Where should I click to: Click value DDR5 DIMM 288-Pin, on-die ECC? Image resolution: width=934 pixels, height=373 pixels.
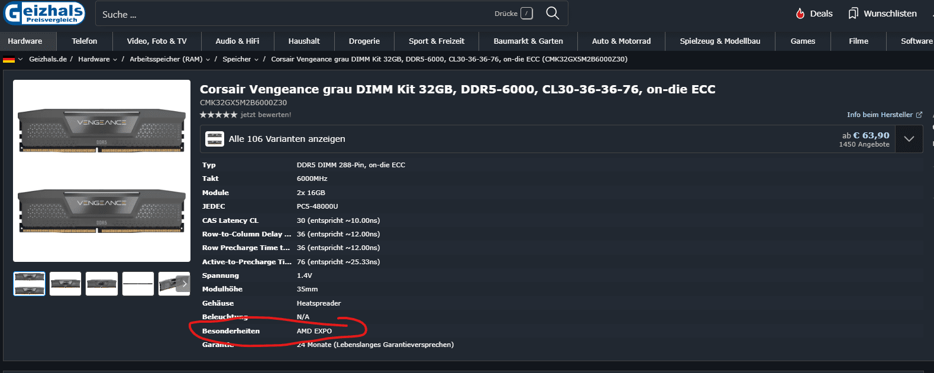pyautogui.click(x=351, y=165)
